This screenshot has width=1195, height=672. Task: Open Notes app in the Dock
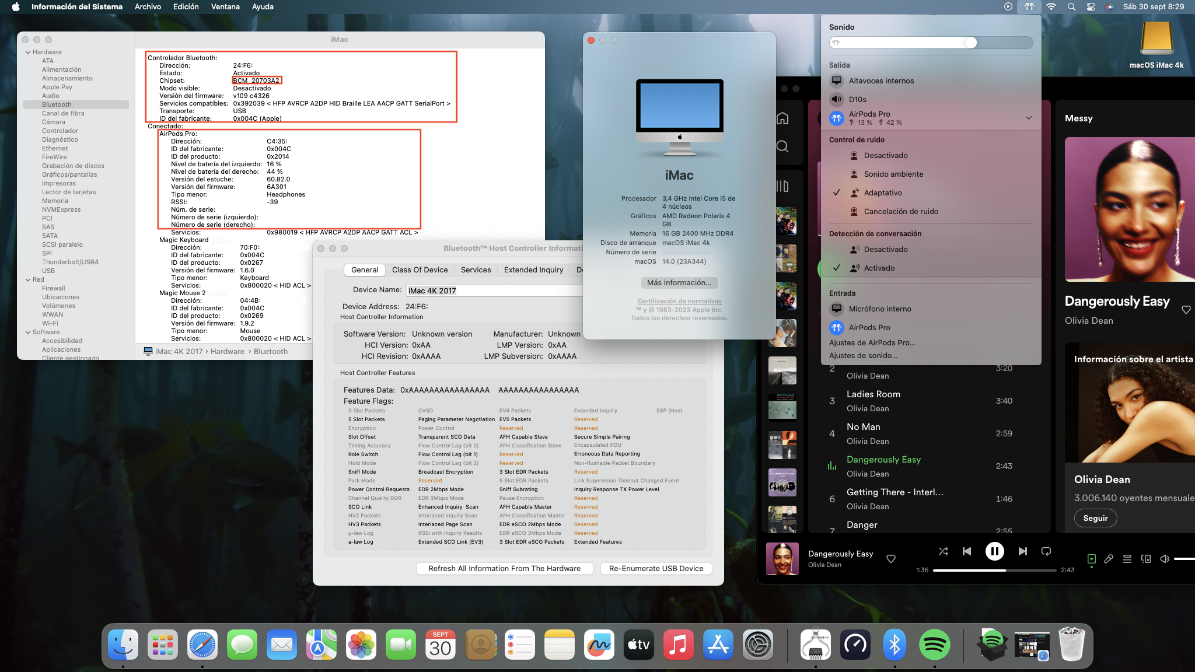click(560, 645)
